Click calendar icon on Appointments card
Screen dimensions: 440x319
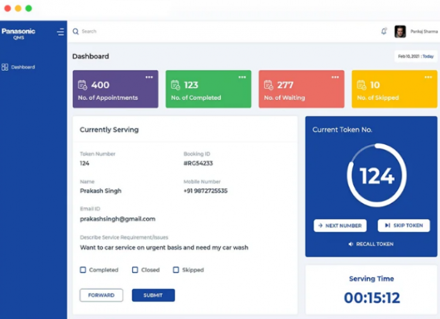82,85
